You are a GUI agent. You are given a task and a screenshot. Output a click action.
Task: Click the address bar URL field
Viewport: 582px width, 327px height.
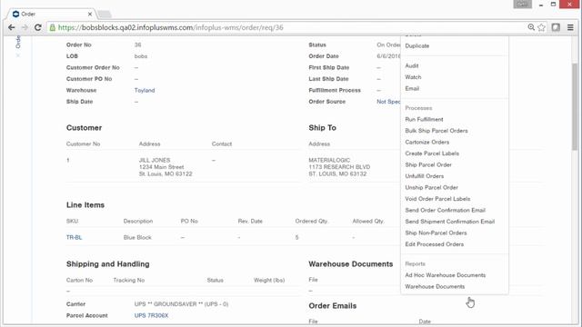coord(289,27)
